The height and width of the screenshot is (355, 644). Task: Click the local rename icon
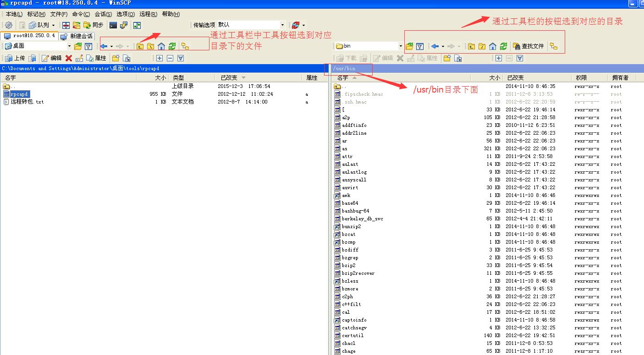(79, 58)
